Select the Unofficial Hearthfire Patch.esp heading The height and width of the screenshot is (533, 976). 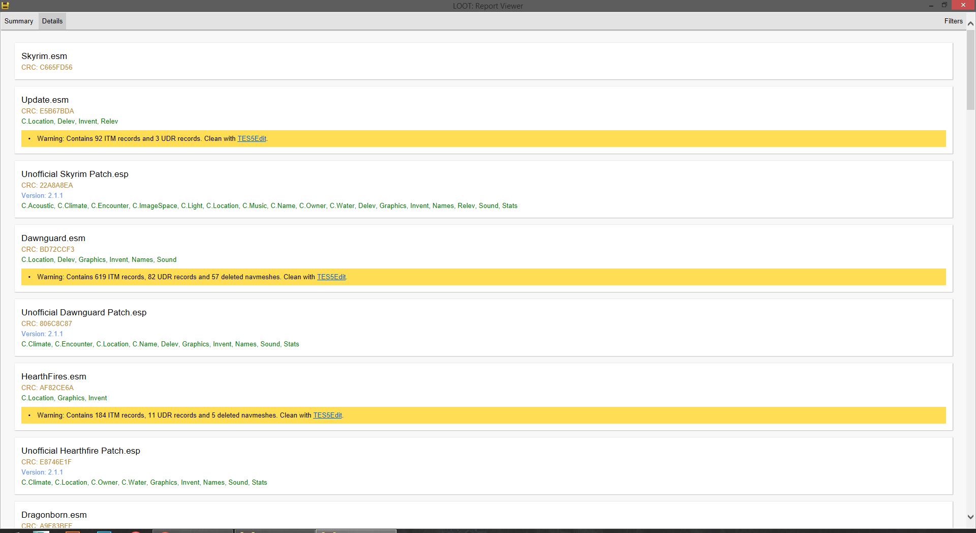coord(81,451)
